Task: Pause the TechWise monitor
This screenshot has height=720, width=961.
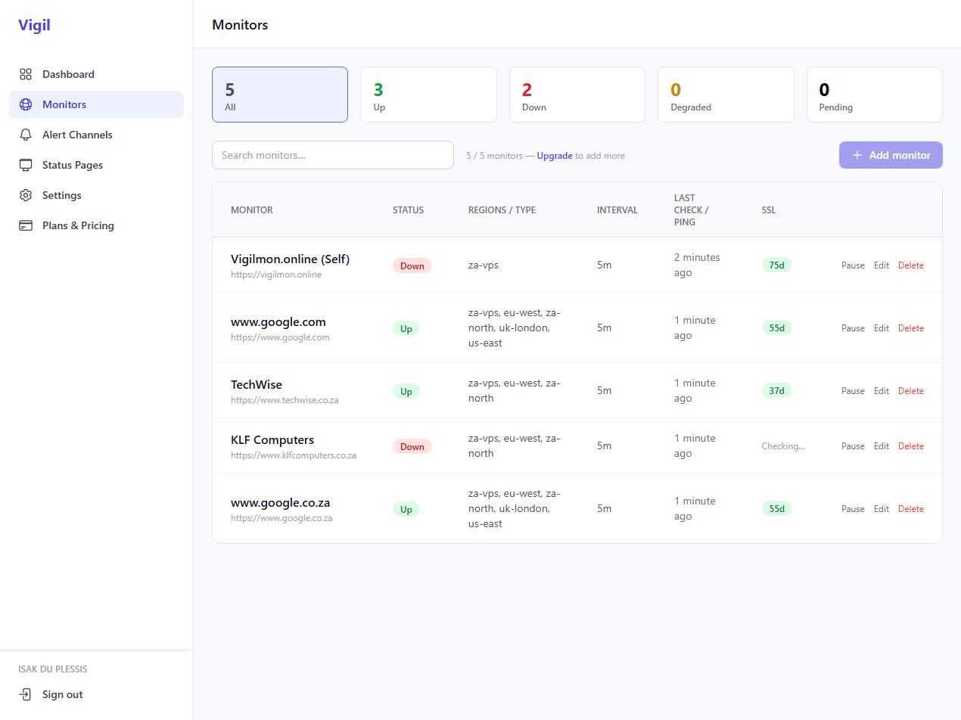Action: [853, 391]
